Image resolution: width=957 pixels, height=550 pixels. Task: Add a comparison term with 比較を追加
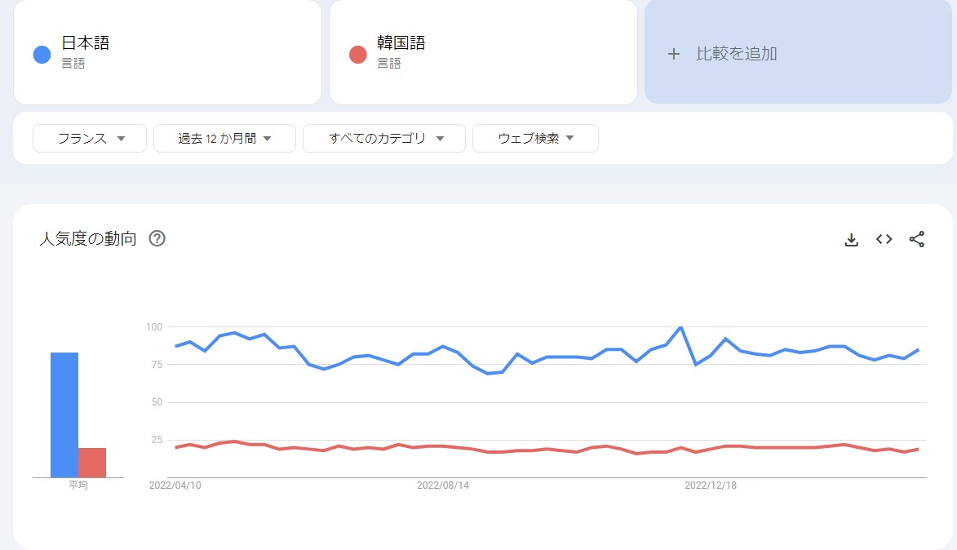point(798,52)
